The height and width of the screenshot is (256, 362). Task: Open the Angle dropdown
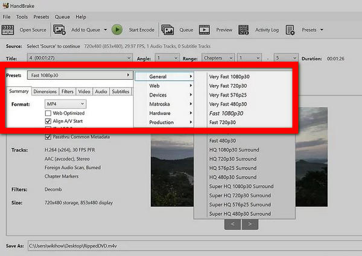point(167,58)
